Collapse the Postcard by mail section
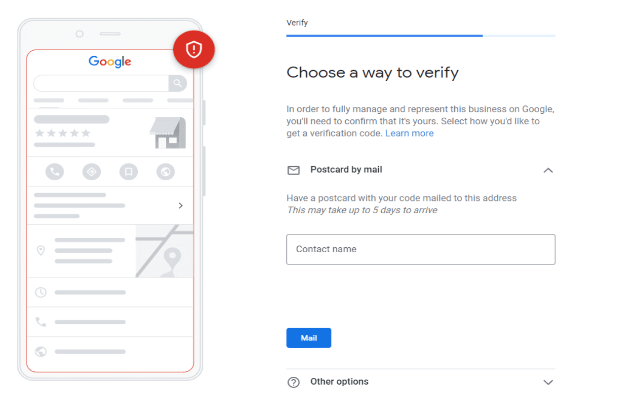This screenshot has width=639, height=399. click(x=548, y=170)
